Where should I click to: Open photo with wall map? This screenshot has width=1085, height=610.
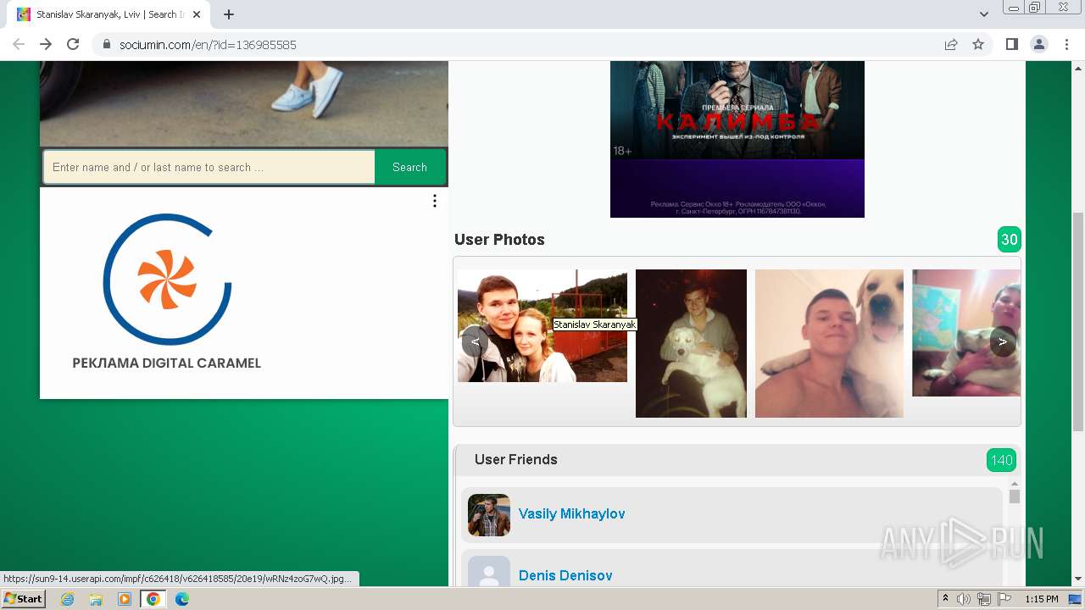tap(966, 333)
